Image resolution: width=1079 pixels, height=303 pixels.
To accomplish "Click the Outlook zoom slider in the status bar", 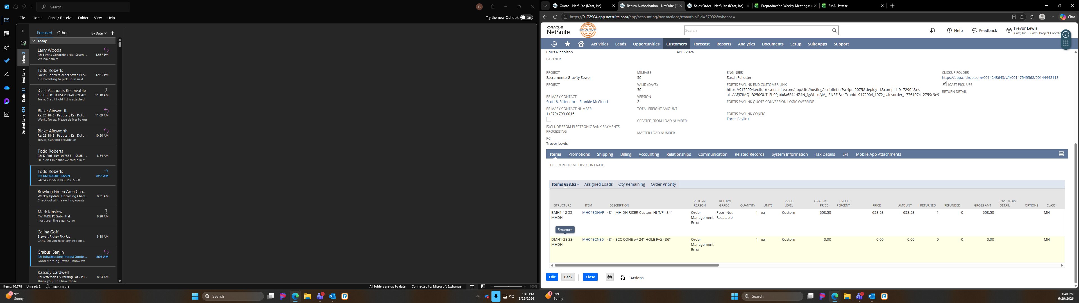I will pos(509,287).
